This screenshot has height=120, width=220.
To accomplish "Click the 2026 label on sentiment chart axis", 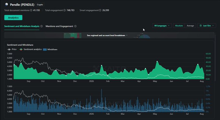I will tap(91, 81).
